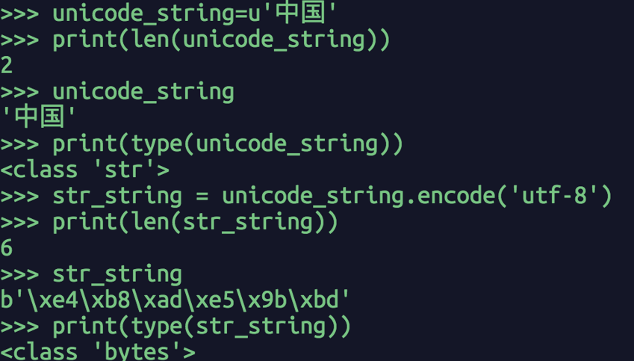
Task: Click the output value 6
Action: point(7,247)
